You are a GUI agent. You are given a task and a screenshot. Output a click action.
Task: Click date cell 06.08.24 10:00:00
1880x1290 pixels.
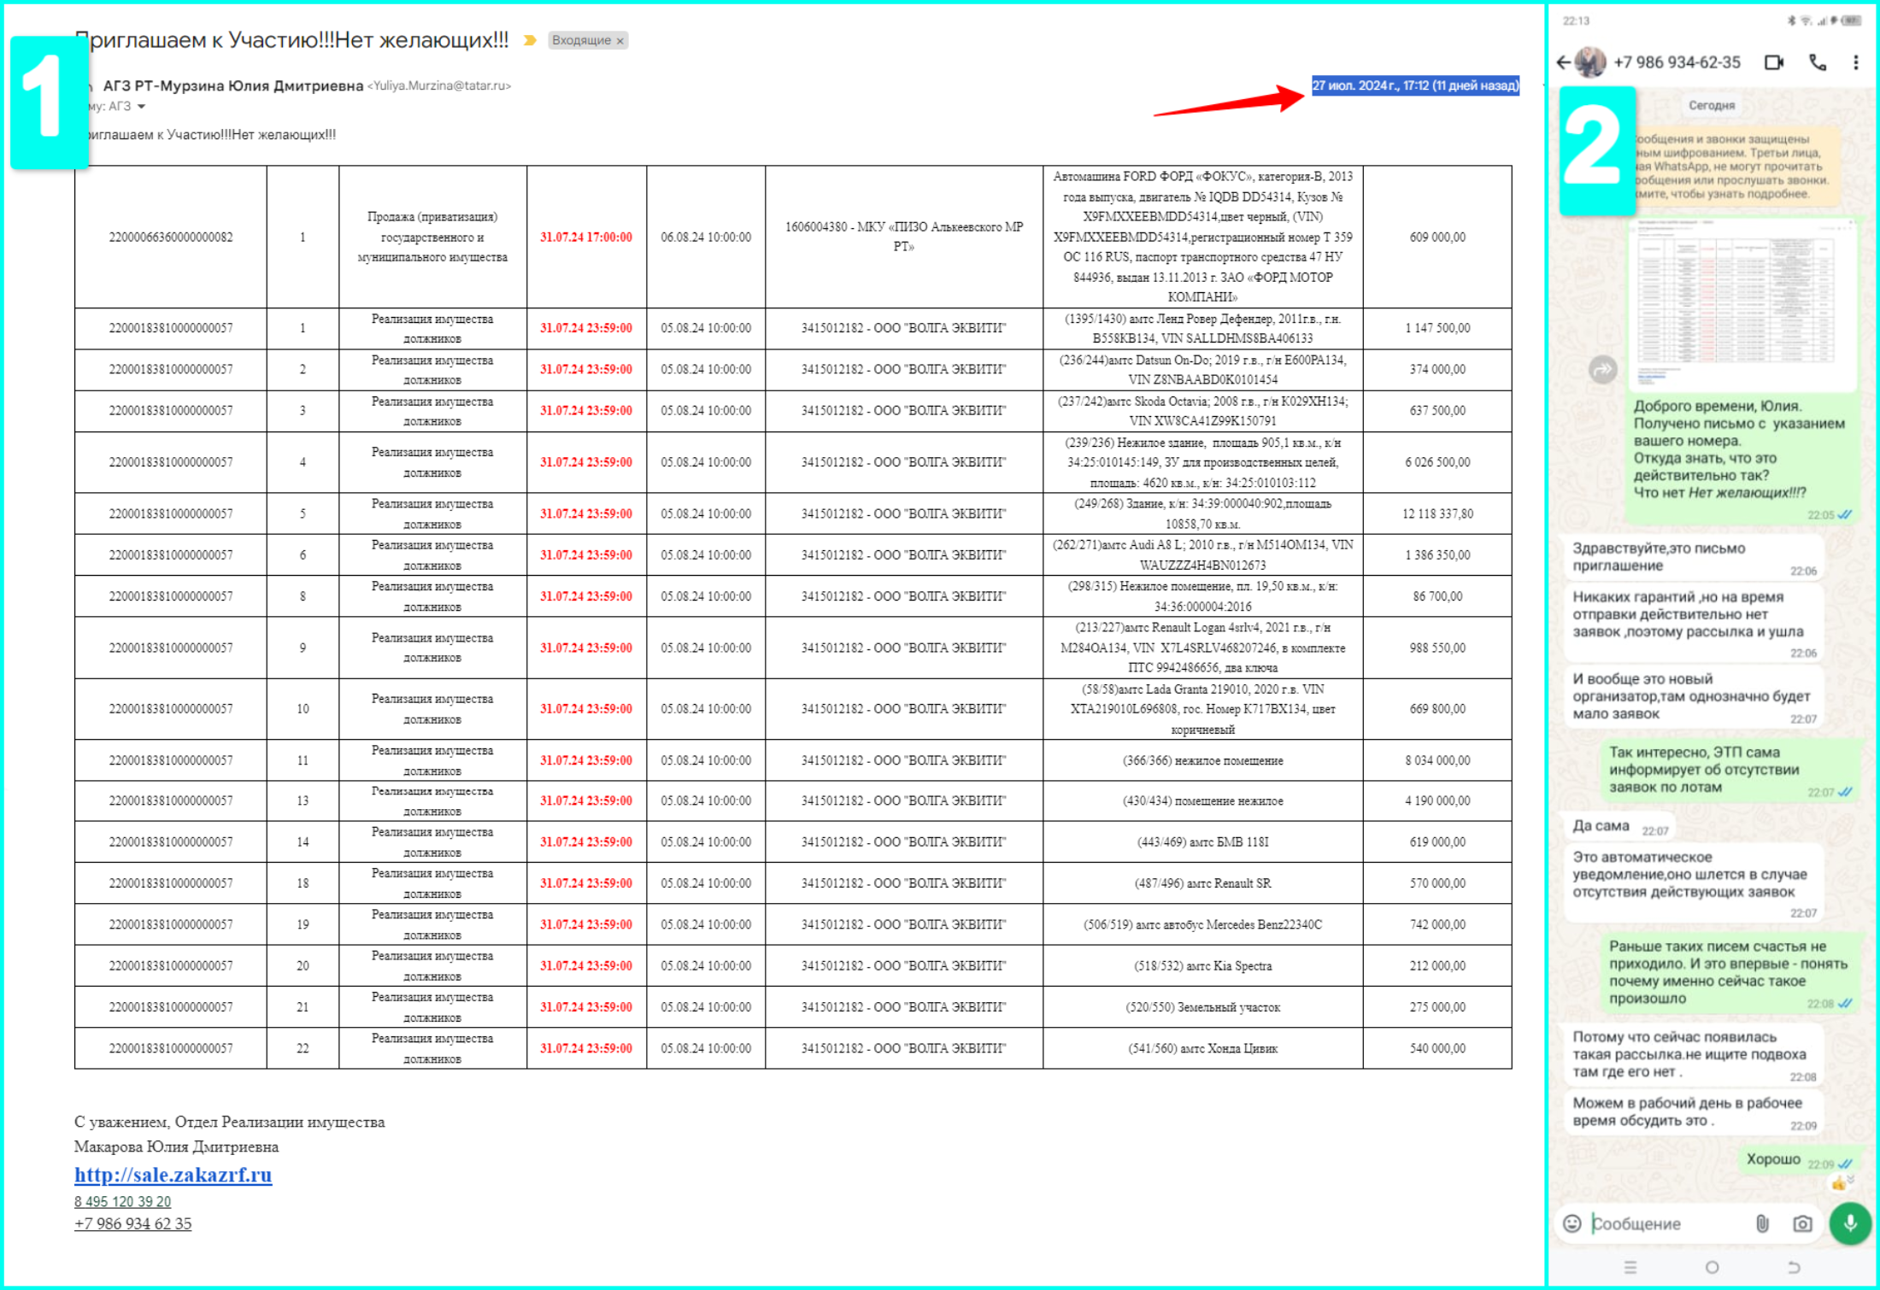(x=706, y=237)
